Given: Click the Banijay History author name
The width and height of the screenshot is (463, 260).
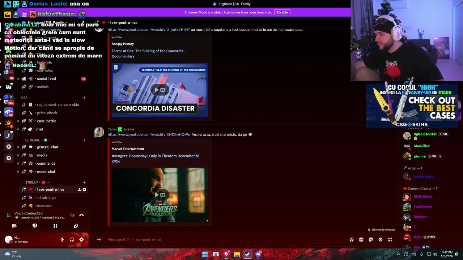Looking at the screenshot, I should click(123, 44).
